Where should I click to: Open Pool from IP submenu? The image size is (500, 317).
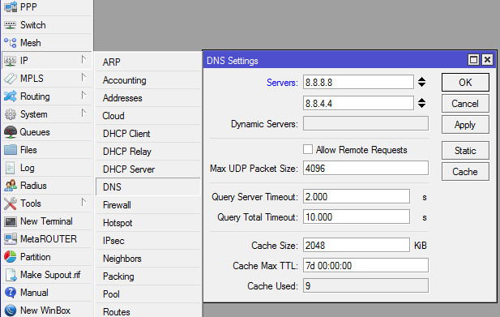click(x=148, y=294)
